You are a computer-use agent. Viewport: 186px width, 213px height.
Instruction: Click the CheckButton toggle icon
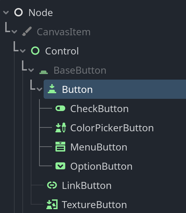[60, 108]
